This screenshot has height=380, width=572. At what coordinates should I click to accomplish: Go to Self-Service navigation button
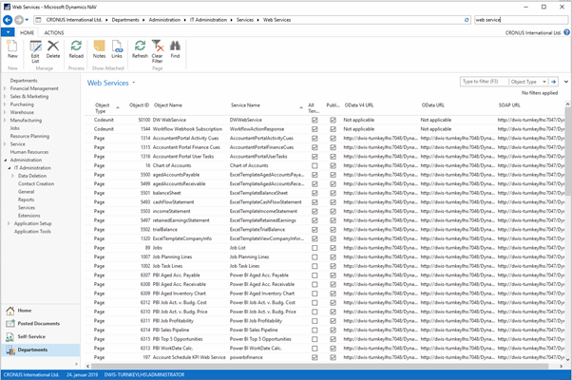point(31,336)
